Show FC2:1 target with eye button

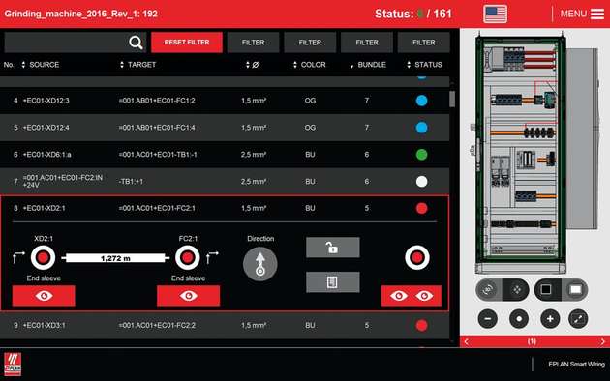[188, 296]
